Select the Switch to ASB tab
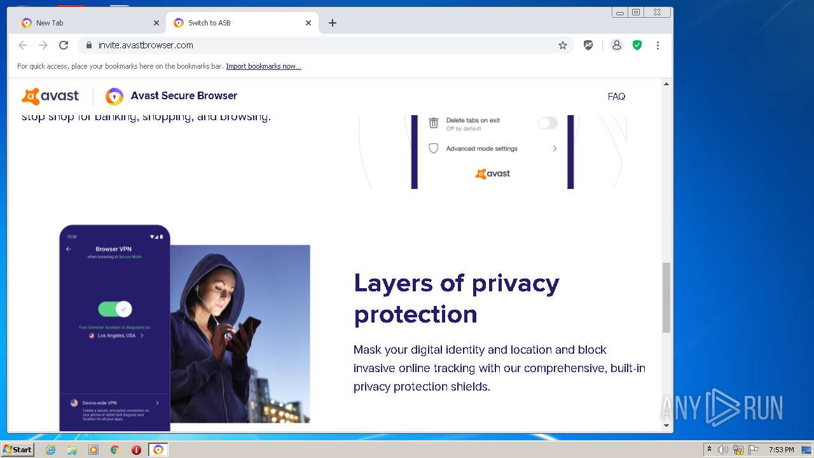 (242, 23)
